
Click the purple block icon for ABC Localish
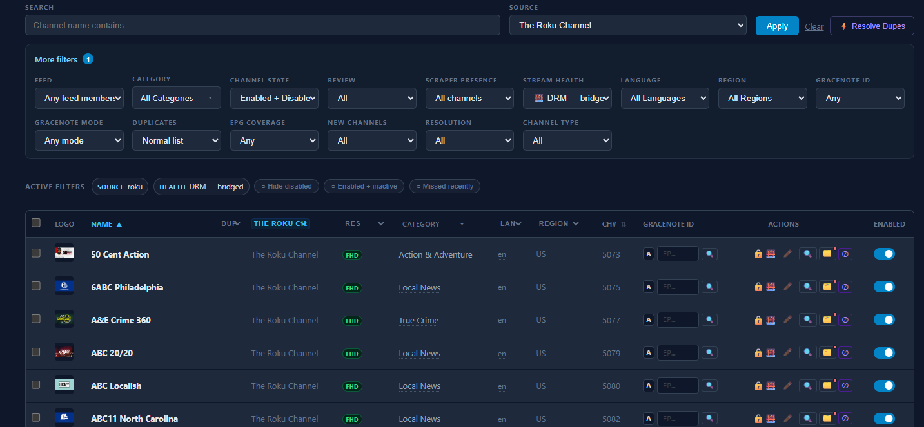pos(845,386)
